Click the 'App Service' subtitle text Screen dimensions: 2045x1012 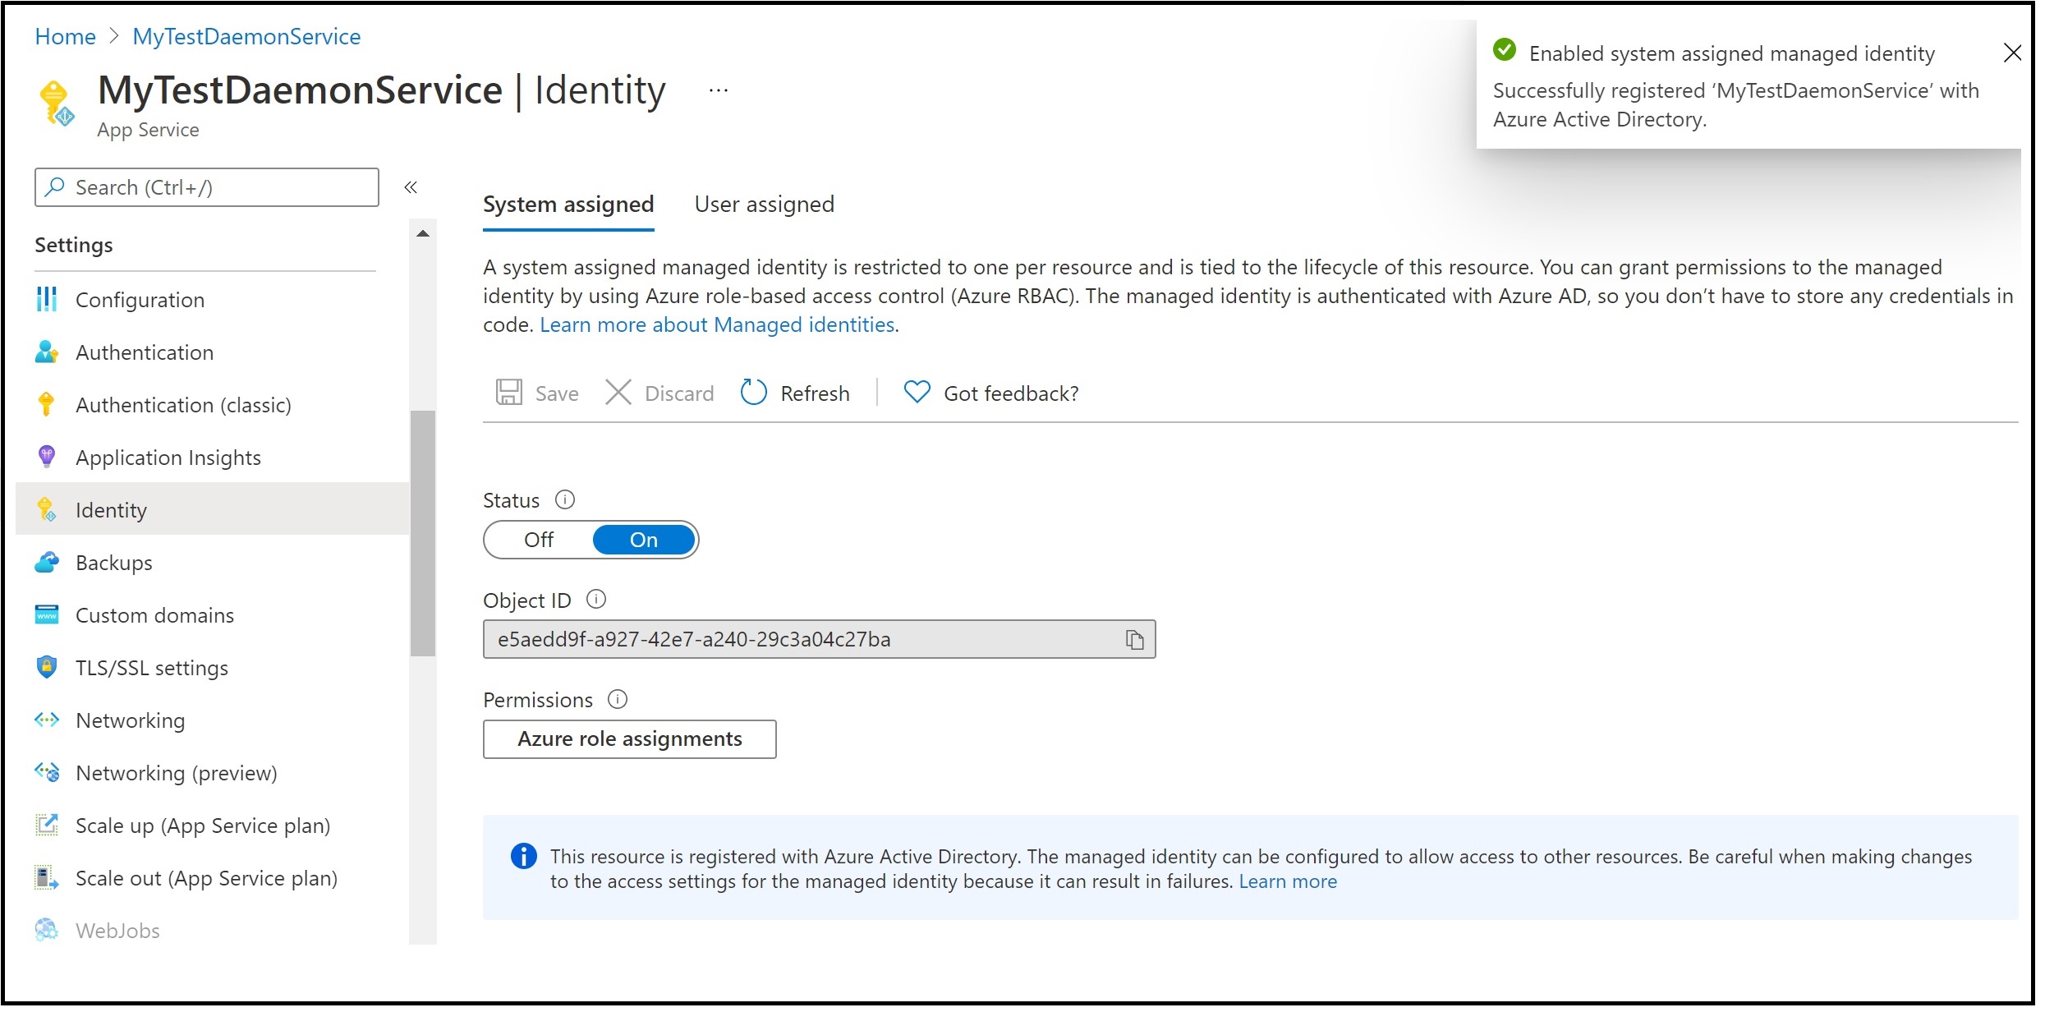click(148, 131)
